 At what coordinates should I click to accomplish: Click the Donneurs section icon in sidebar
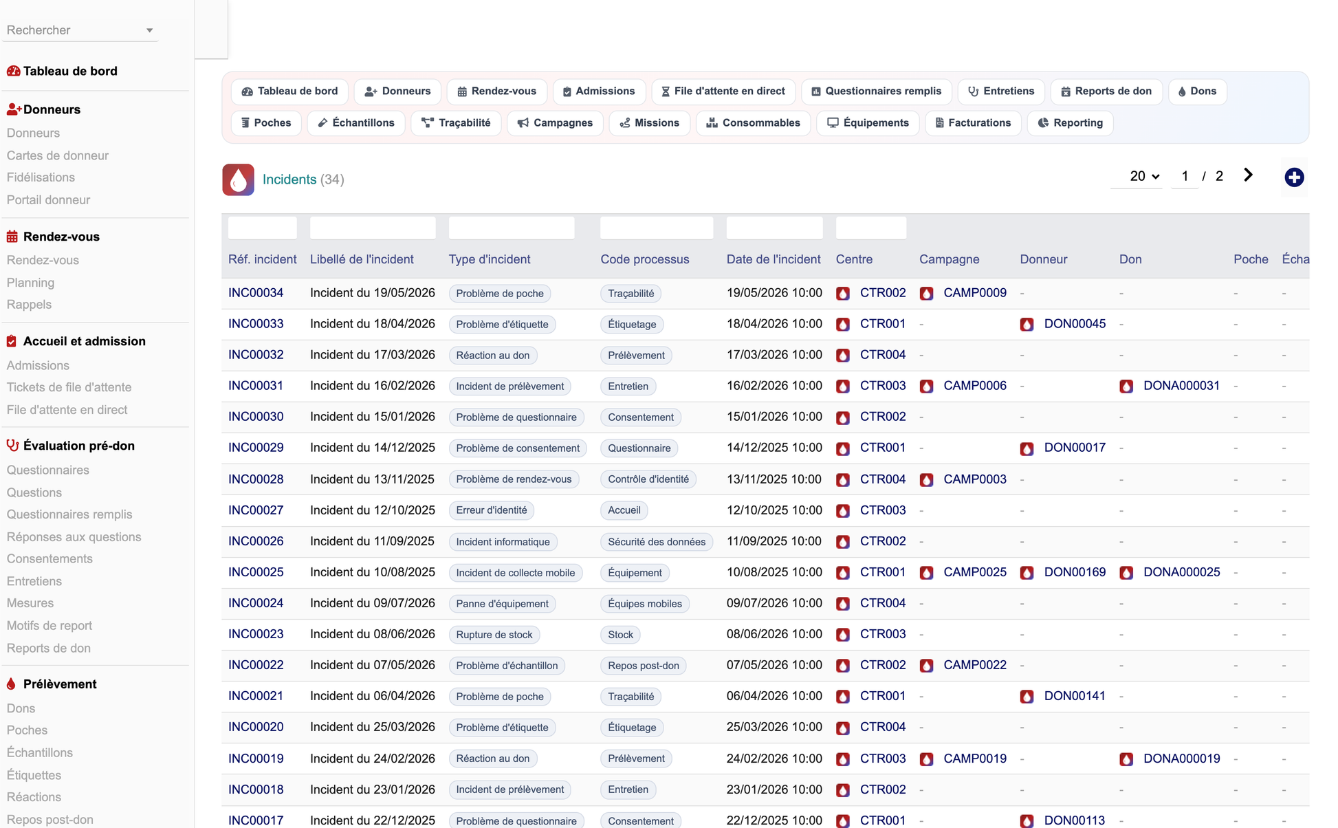pos(14,109)
